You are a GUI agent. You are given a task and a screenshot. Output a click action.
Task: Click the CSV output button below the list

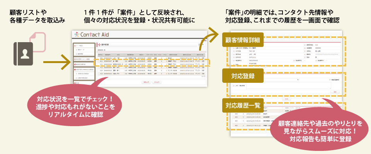[157, 82]
